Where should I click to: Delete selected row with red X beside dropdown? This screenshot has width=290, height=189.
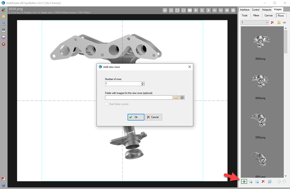click(272, 22)
